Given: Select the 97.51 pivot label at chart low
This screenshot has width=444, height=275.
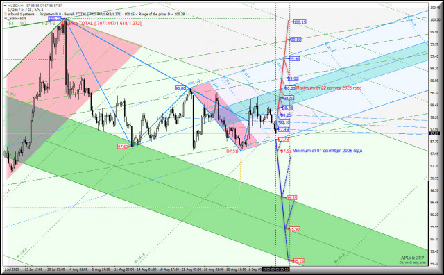Looking at the screenshot, I should (232, 151).
